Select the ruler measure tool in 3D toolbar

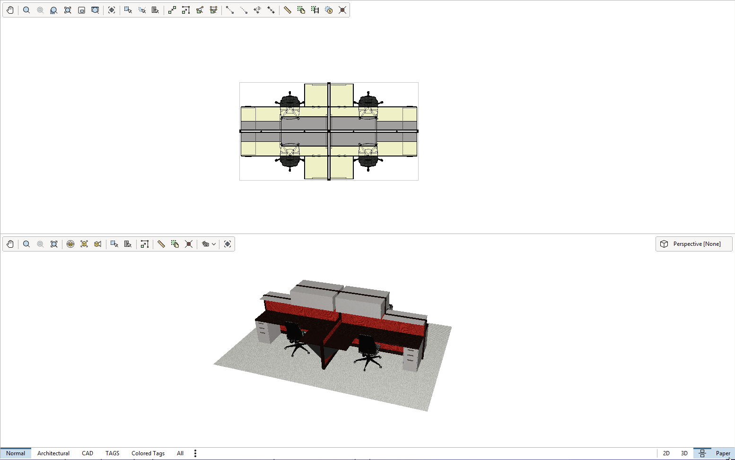click(x=161, y=244)
